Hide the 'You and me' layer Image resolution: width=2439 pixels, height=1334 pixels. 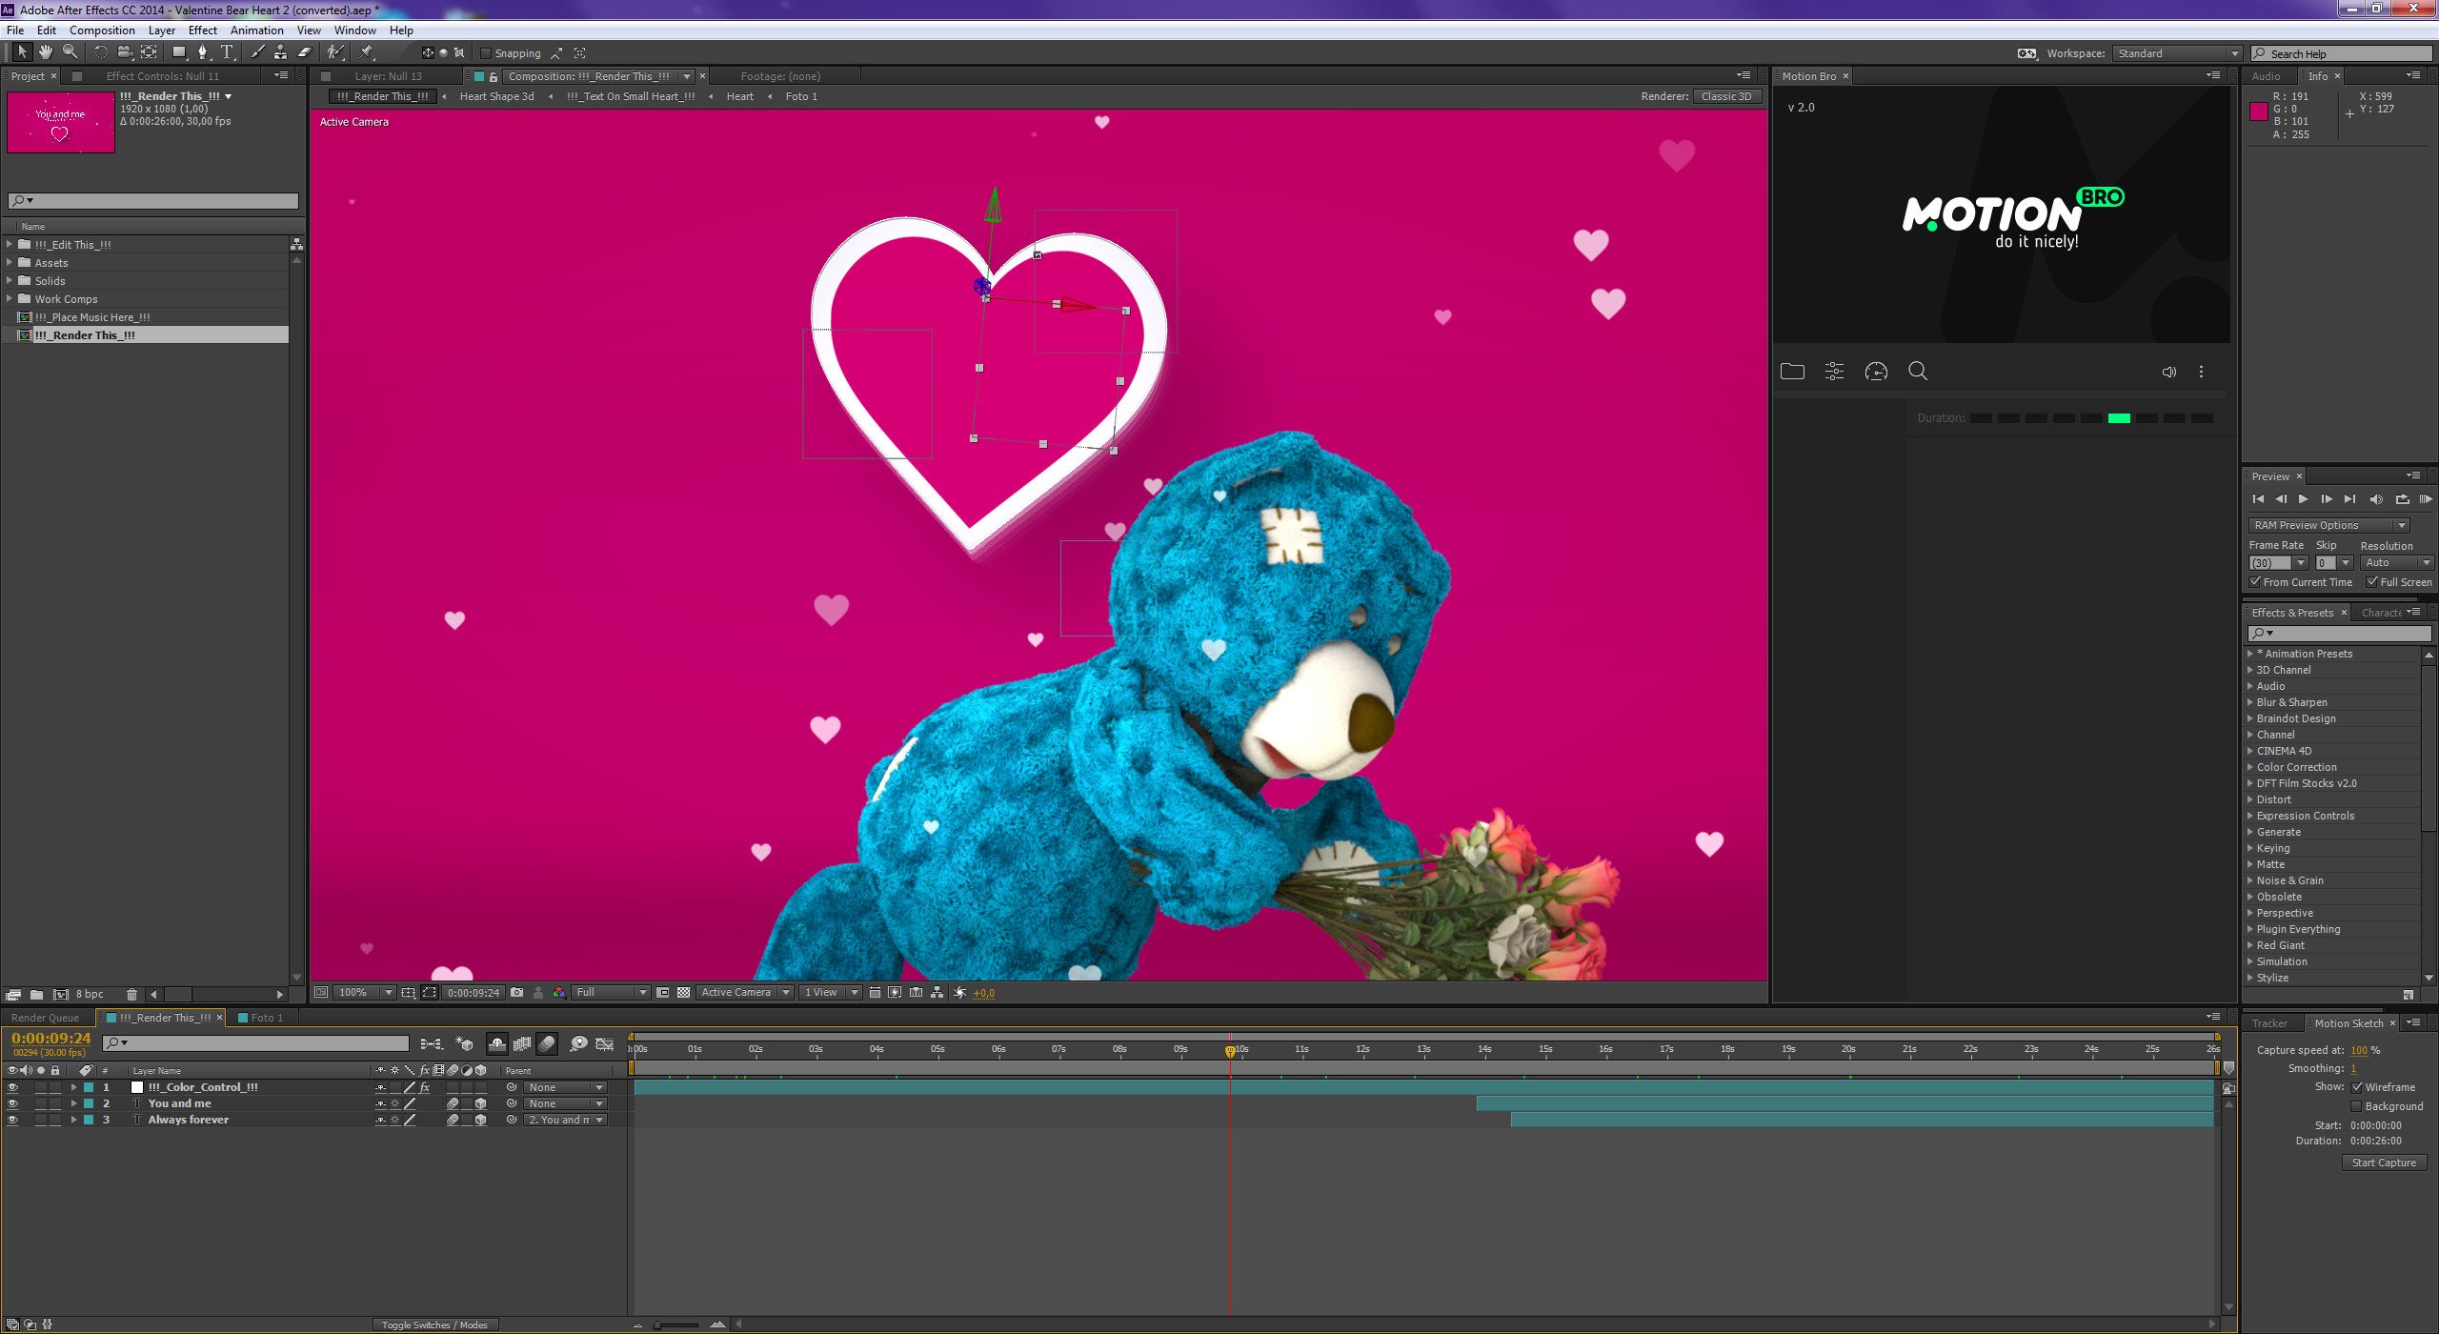coord(12,1103)
